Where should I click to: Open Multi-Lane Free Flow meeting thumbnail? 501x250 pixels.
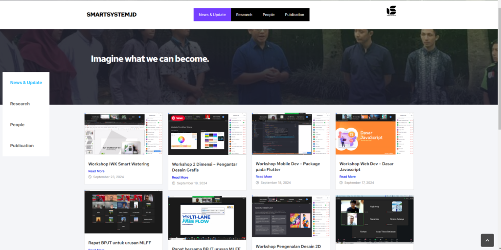tap(207, 218)
